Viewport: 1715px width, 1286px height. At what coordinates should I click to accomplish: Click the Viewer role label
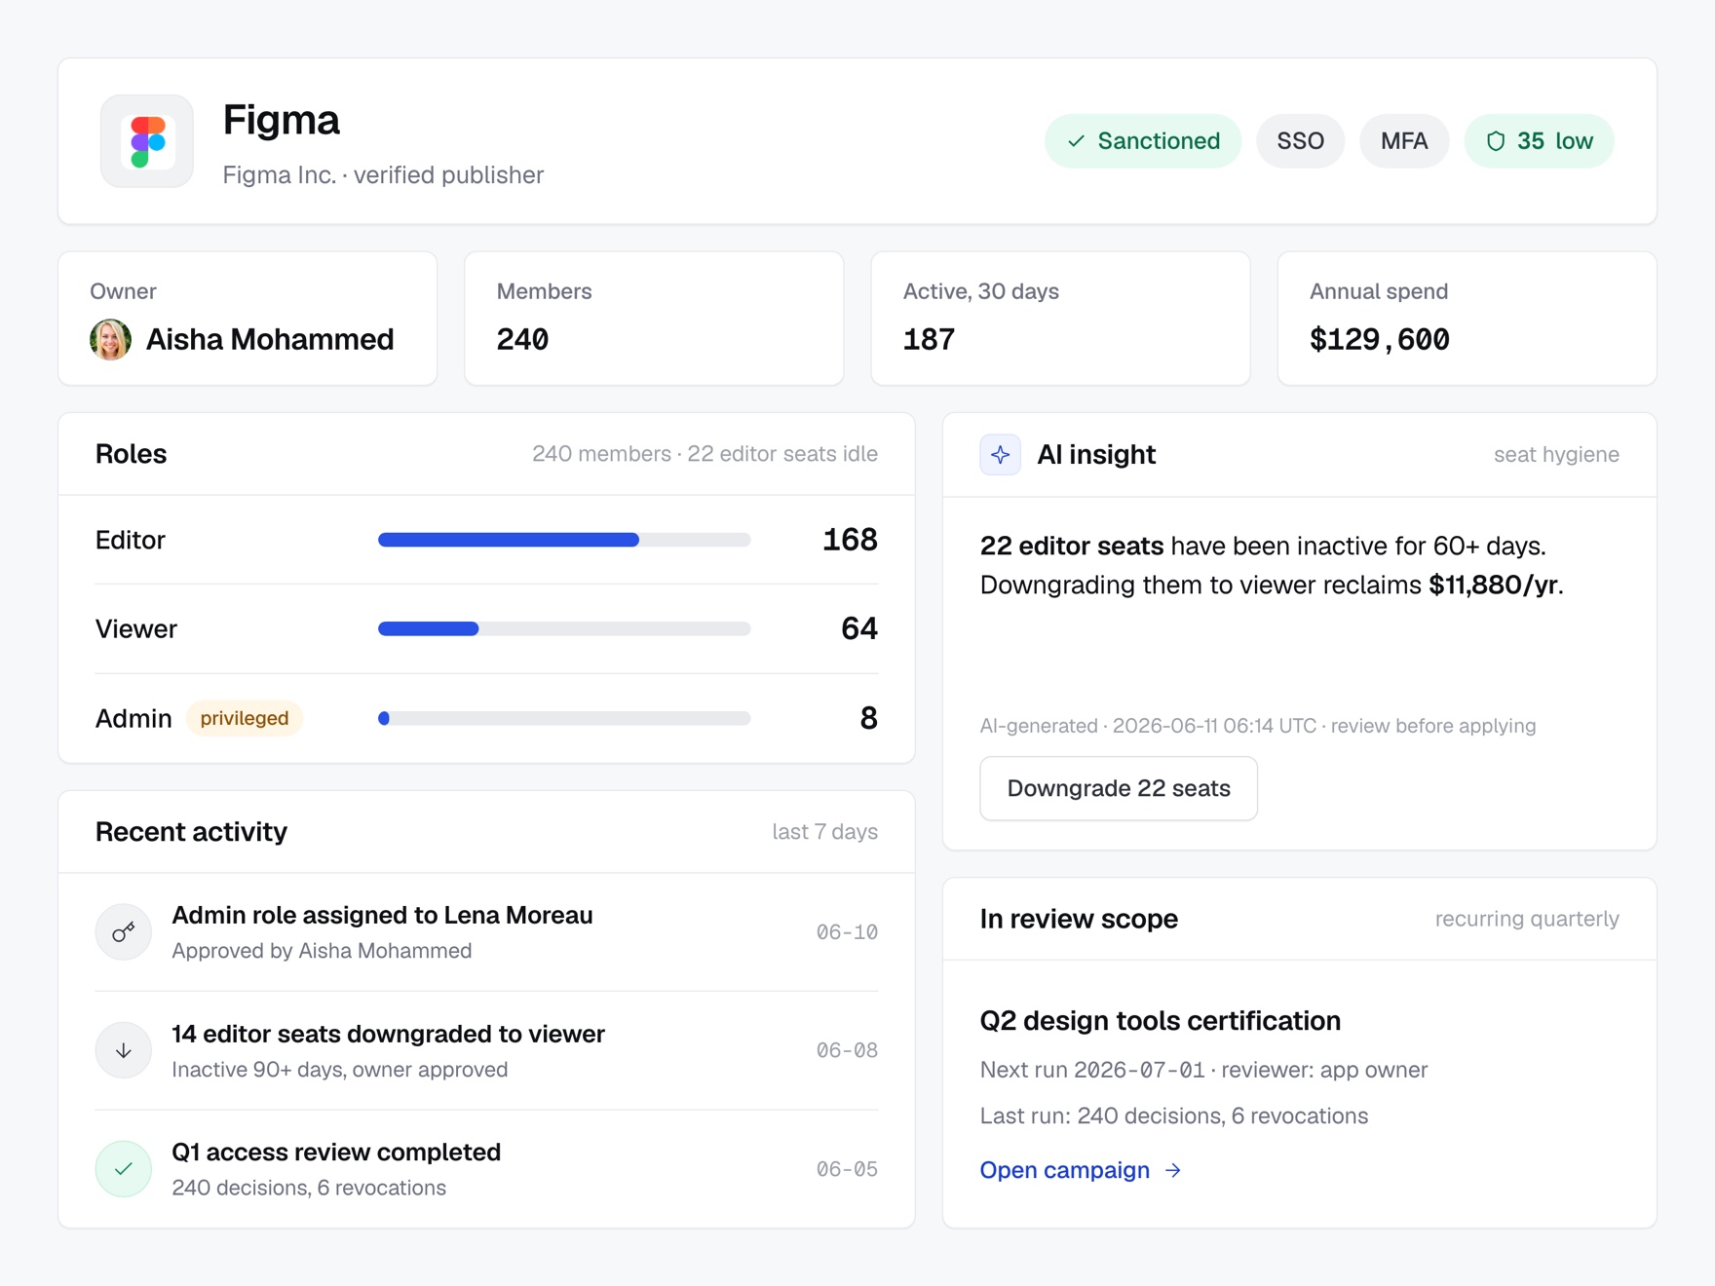pos(136,629)
